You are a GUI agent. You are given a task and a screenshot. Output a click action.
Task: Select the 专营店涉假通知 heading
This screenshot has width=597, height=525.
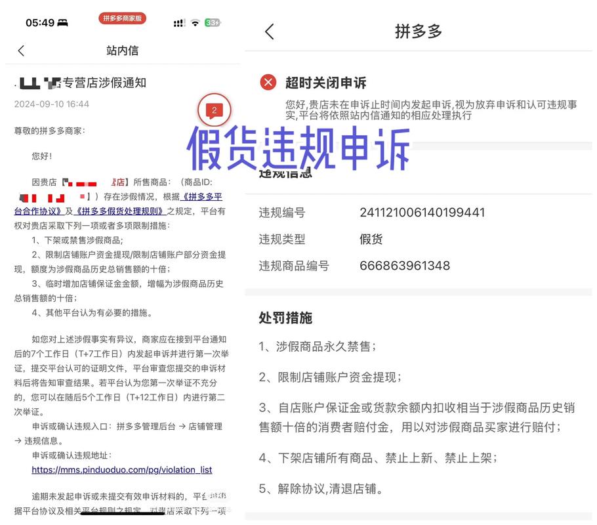coord(104,83)
